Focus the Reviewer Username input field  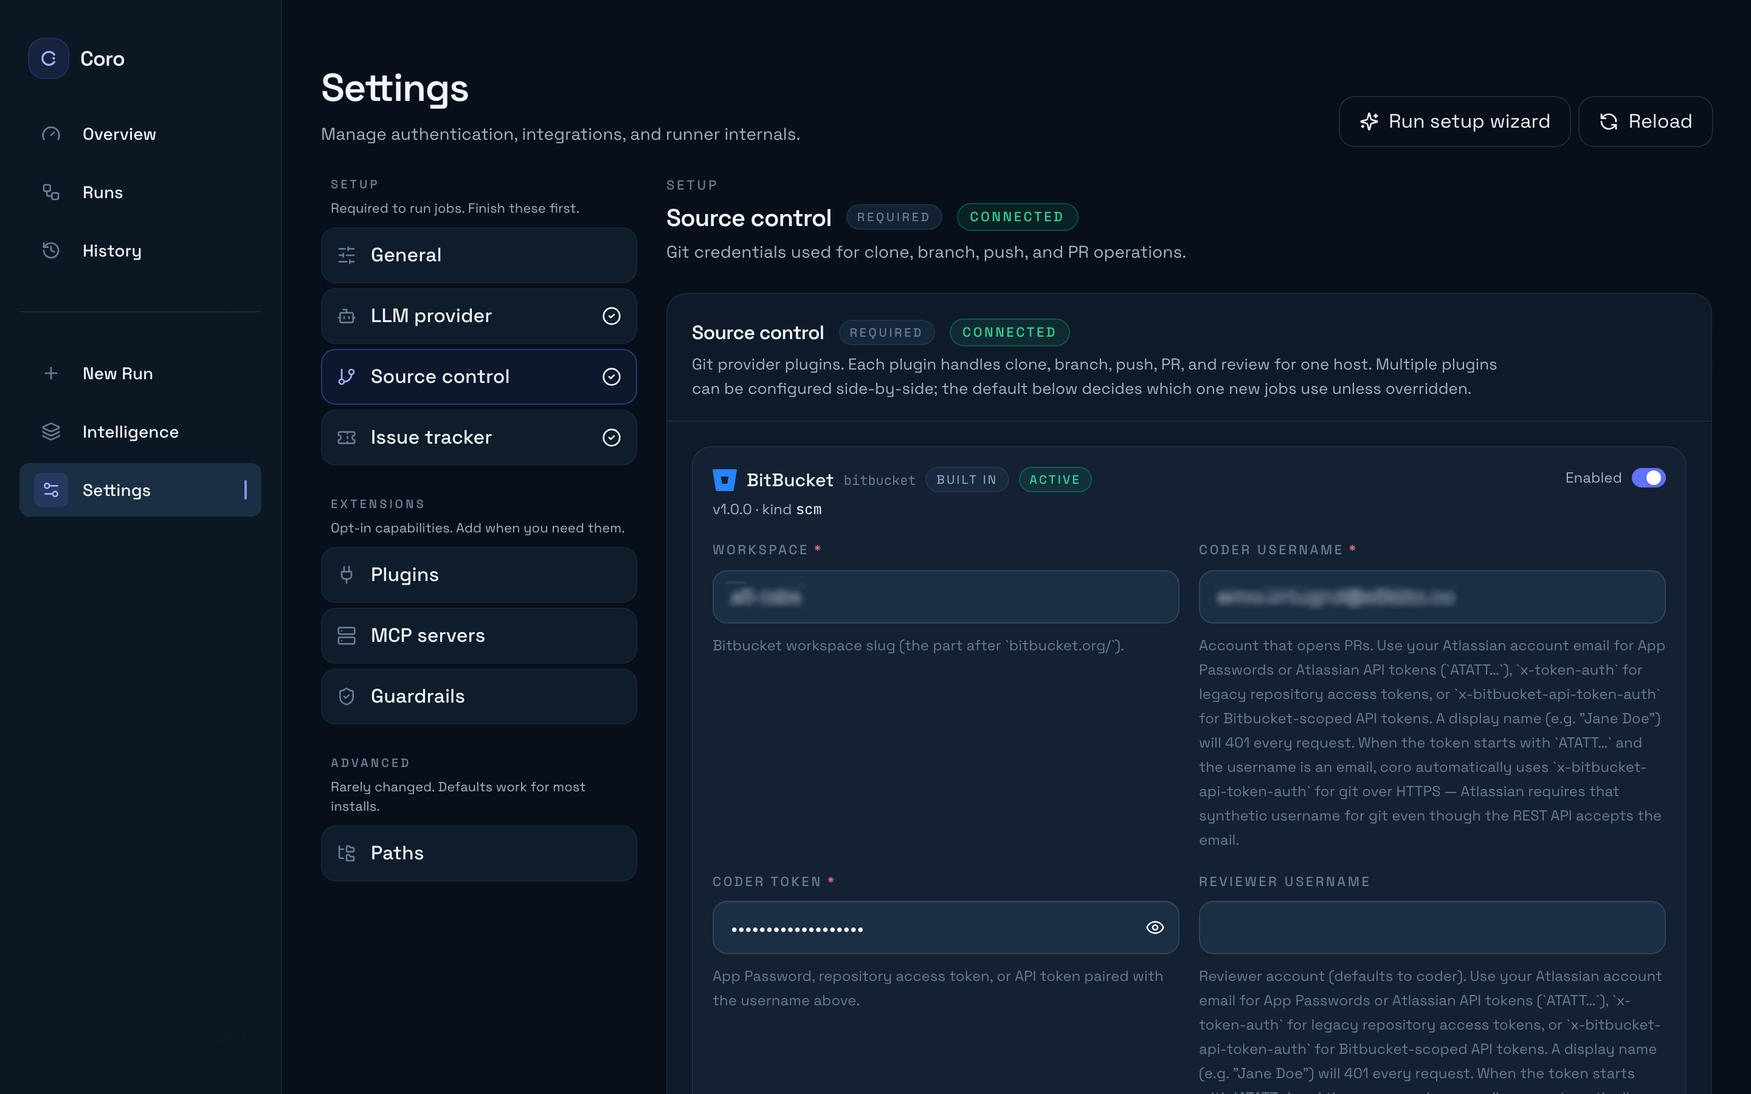coord(1432,927)
